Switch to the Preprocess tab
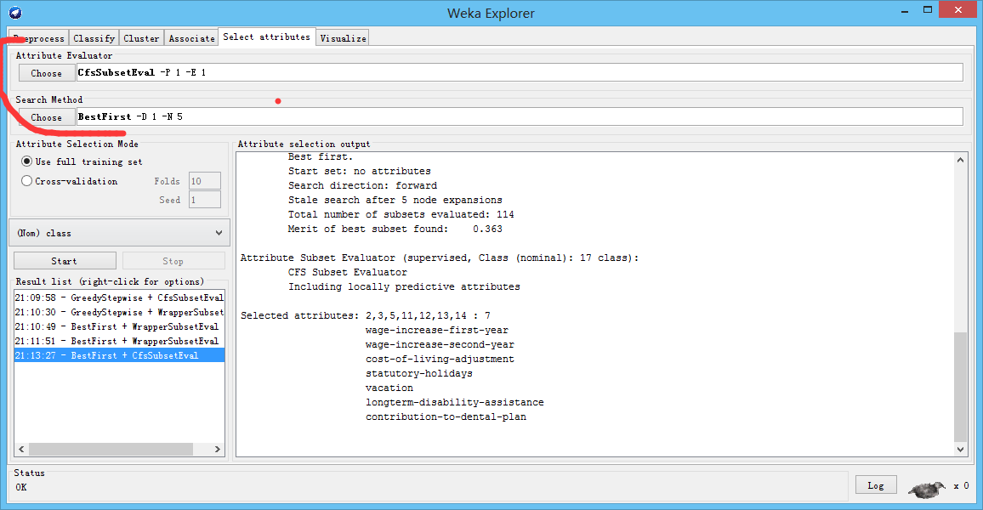The image size is (983, 510). click(38, 38)
